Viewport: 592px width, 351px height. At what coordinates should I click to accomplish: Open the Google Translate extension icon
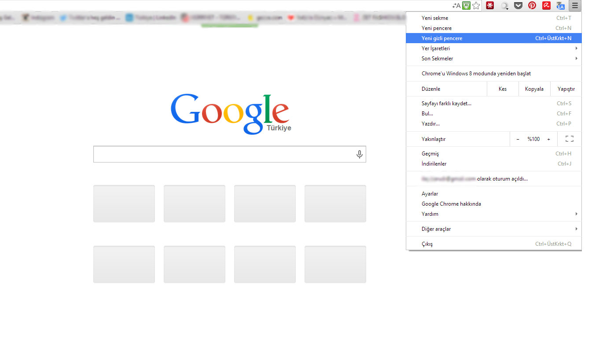coord(560,6)
